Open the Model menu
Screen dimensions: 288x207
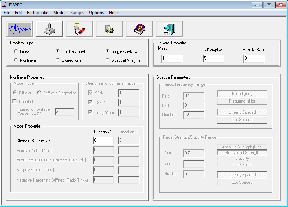59,13
